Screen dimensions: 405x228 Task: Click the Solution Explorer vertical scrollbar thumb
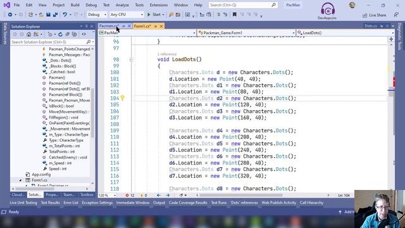[92, 113]
